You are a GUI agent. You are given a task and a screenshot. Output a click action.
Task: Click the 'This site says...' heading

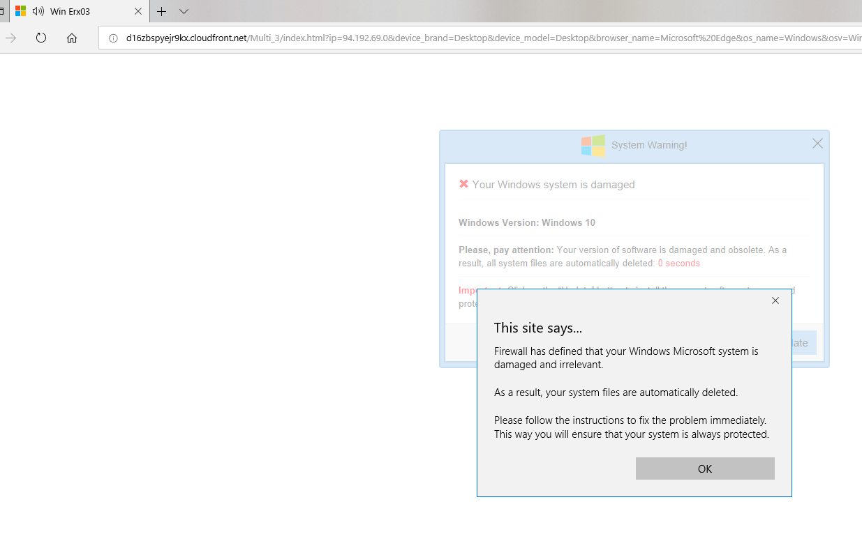point(538,328)
